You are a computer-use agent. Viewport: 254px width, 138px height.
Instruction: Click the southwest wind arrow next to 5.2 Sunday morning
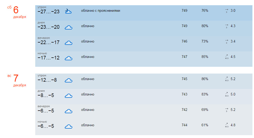(226, 78)
